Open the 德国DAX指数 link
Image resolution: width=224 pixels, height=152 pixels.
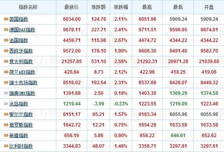click(22, 30)
